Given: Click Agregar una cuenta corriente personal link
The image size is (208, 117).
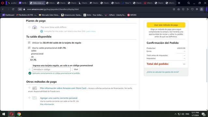Looking at the screenshot, I should click(x=59, y=98).
